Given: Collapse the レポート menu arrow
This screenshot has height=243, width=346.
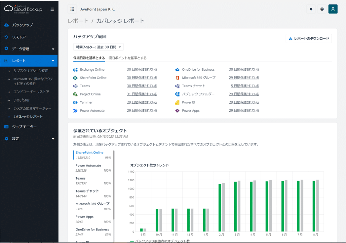Looking at the screenshot, I should click(x=53, y=61).
